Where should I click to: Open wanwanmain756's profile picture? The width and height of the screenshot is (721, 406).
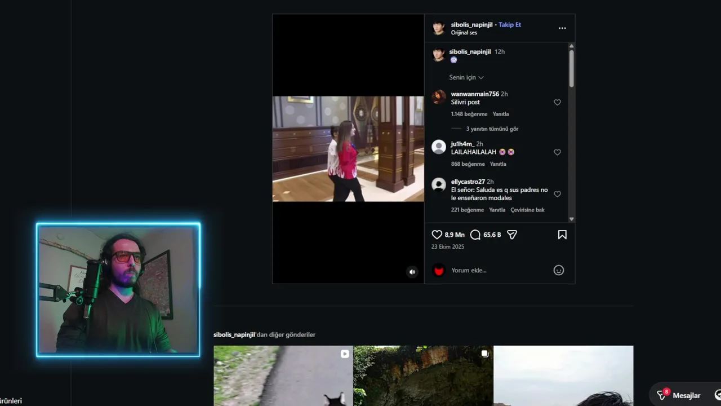pos(439,97)
